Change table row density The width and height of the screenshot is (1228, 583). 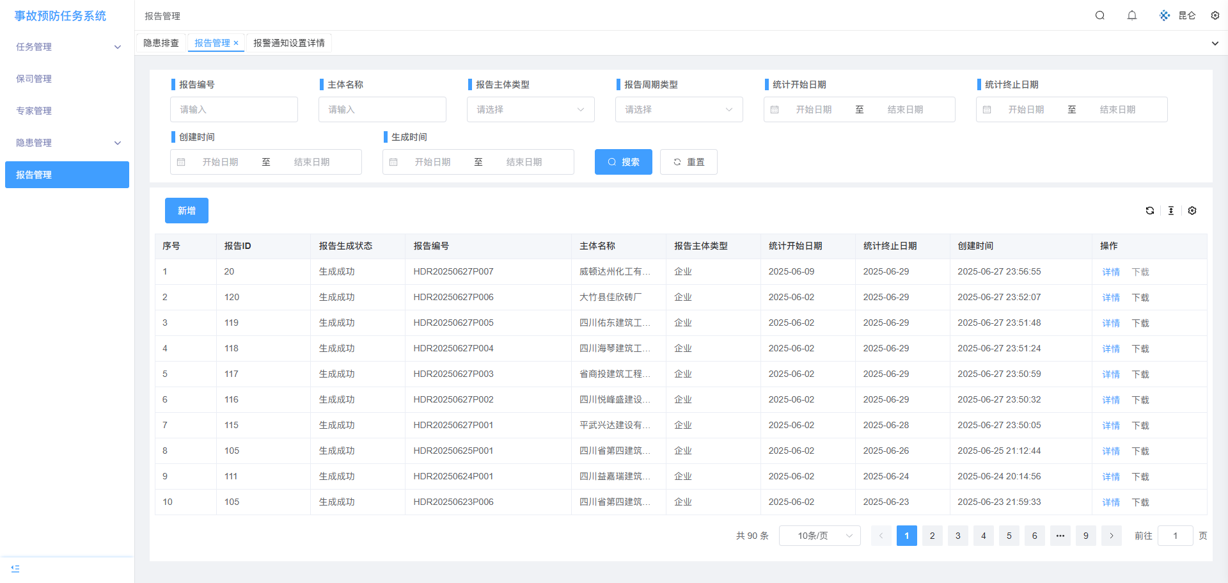[1171, 211]
